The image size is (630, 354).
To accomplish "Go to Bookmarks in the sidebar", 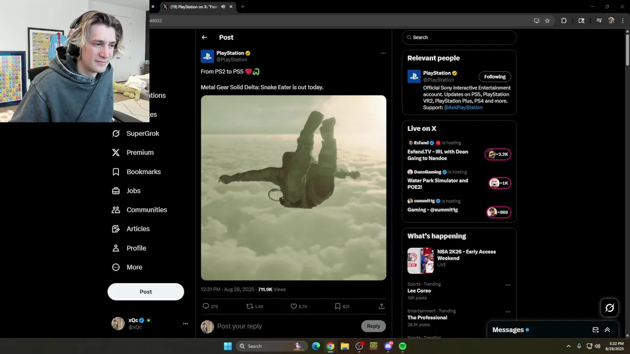I will [136, 172].
